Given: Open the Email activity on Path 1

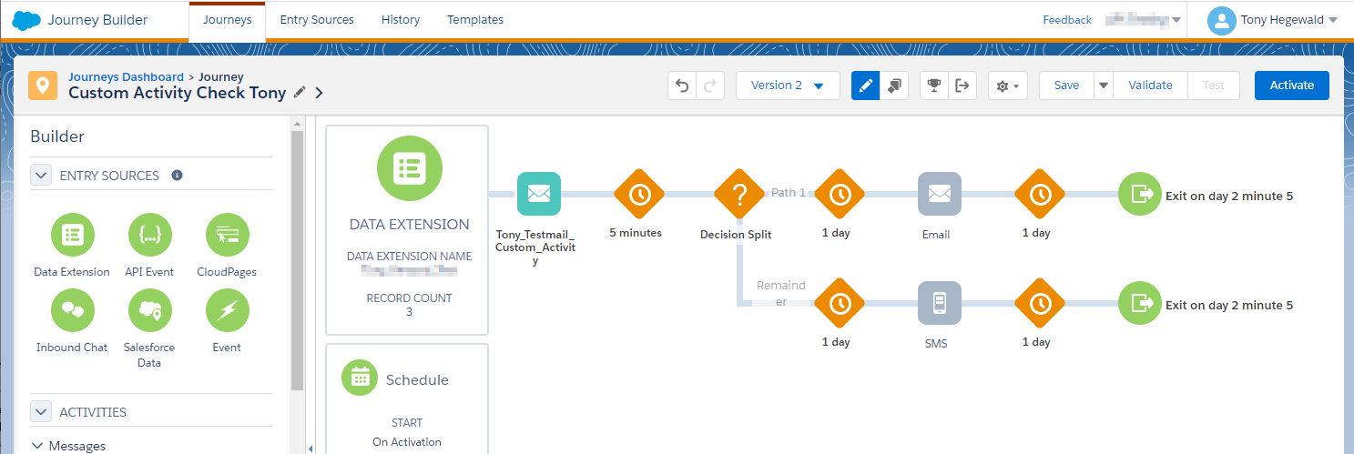Looking at the screenshot, I should point(940,194).
